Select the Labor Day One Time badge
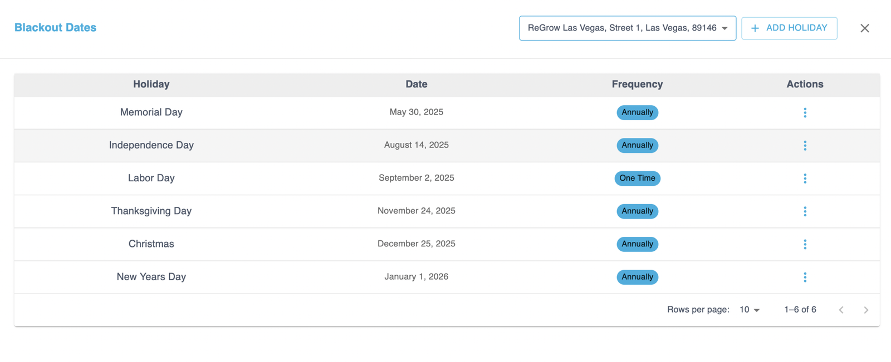The image size is (891, 362). 637,178
